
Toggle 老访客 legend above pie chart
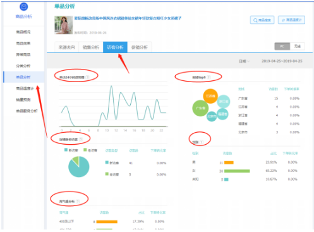(x=90, y=150)
